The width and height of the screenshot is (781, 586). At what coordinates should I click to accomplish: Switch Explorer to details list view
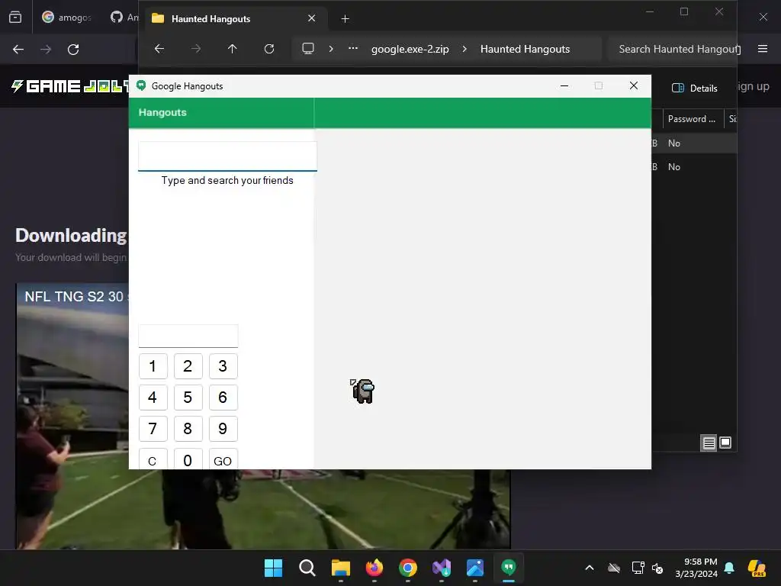point(709,443)
